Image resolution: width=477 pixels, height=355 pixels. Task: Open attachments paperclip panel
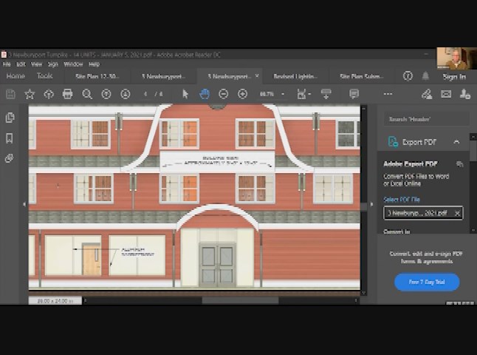(10, 158)
